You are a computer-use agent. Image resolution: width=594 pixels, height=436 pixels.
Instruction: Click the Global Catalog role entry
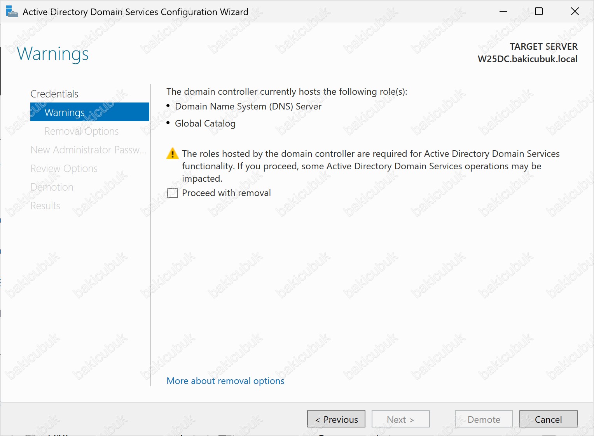[x=205, y=123]
